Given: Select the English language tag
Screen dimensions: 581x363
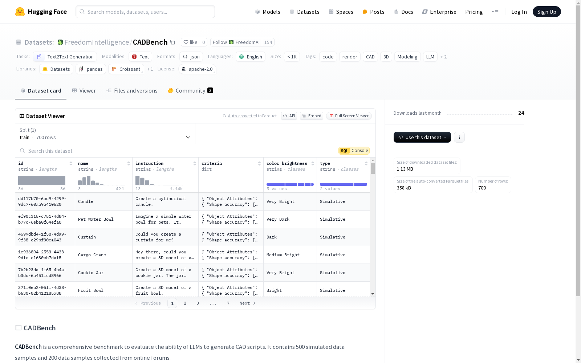Looking at the screenshot, I should coord(251,57).
